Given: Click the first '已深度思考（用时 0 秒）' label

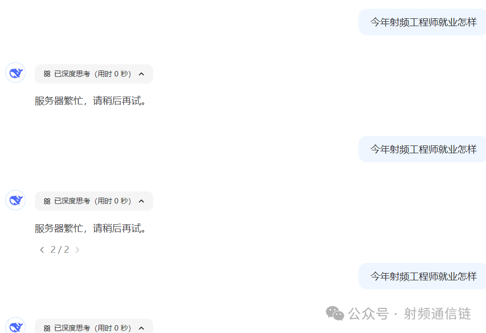Looking at the screenshot, I should pyautogui.click(x=93, y=74).
